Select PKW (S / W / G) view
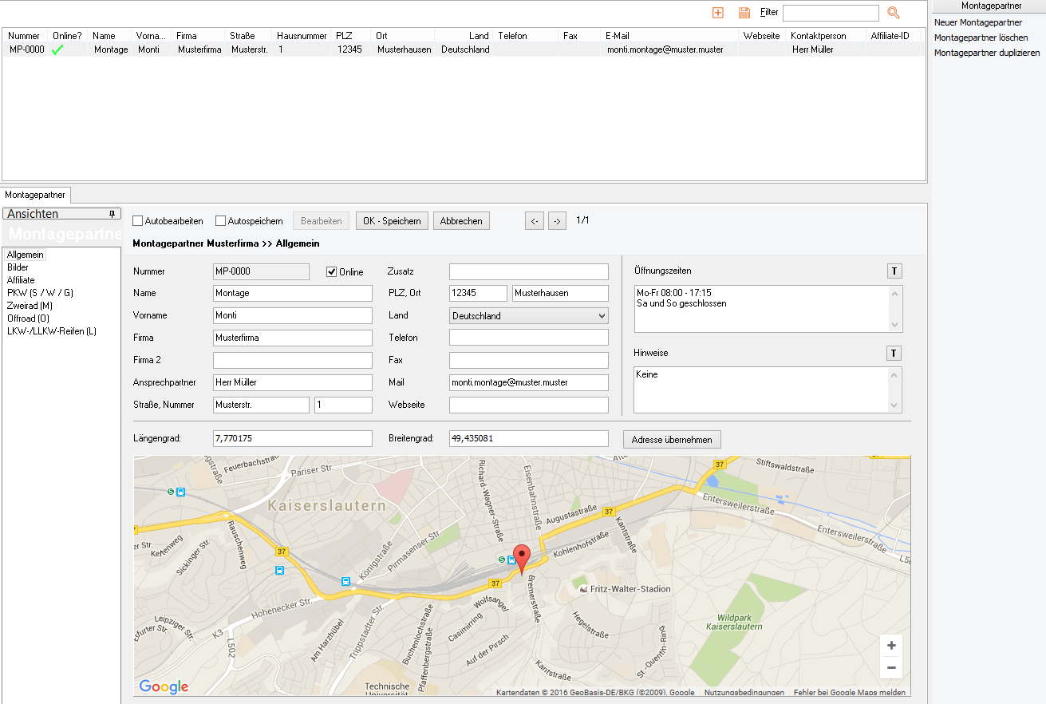The height and width of the screenshot is (704, 1046). click(40, 293)
